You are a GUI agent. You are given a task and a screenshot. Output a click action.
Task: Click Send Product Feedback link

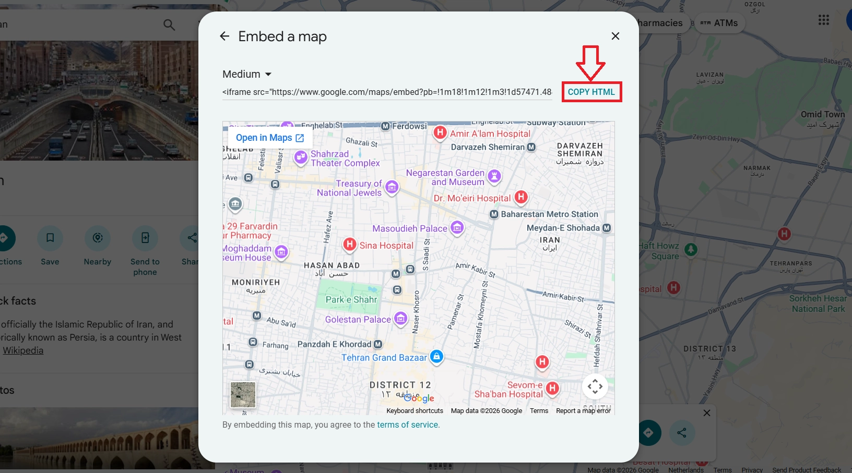point(807,470)
